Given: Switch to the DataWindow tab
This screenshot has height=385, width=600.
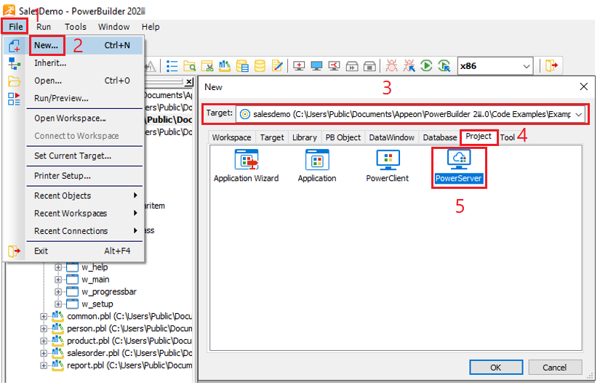Looking at the screenshot, I should 391,137.
